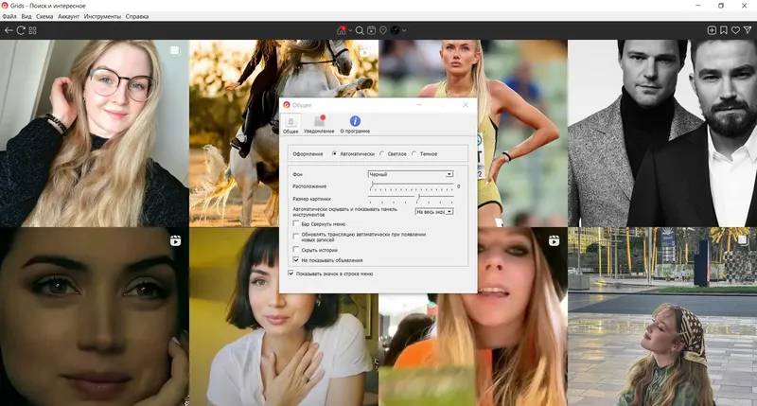Open the Справка menu
This screenshot has height=406, width=757.
click(137, 16)
